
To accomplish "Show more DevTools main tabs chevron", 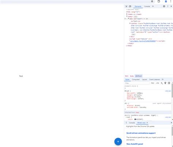I will click(153, 6).
